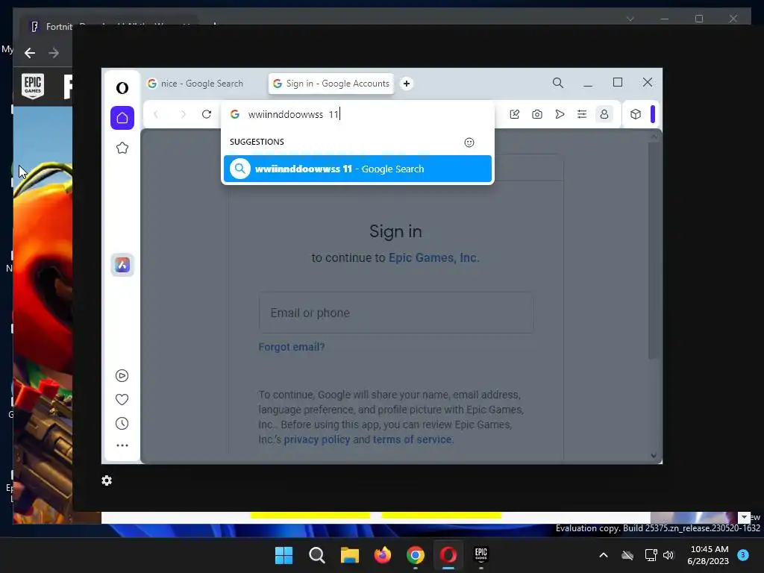Go back in the background Fortnite browser
The image size is (764, 573).
pyautogui.click(x=30, y=53)
